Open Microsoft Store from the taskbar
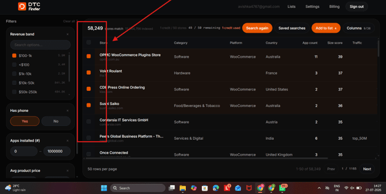Screen dimensions: 386x194 pos(205,188)
